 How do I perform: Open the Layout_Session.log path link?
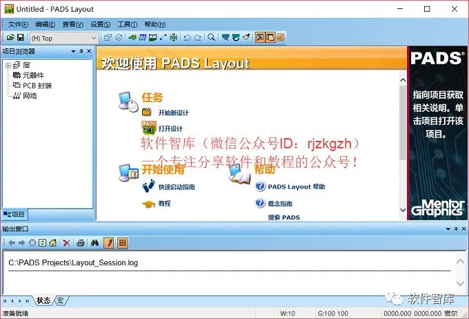(x=73, y=262)
